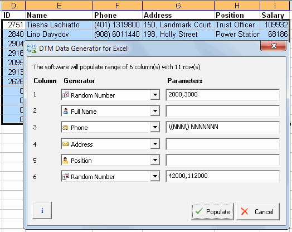
Task: Select spreadsheet column header E
Action: click(x=59, y=6)
